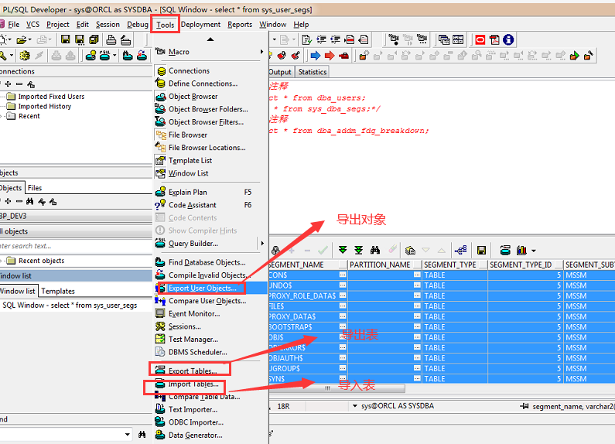Viewport: 615px width, 444px height.
Task: Click the red arrow step icon
Action: [x=330, y=56]
